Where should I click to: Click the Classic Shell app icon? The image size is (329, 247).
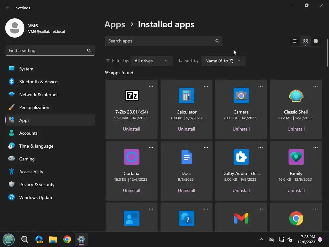click(x=296, y=96)
